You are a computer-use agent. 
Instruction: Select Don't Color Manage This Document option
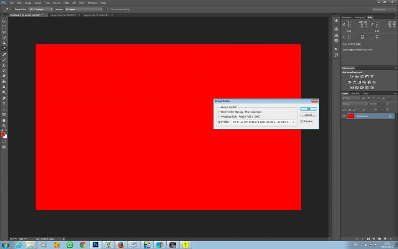pos(219,112)
